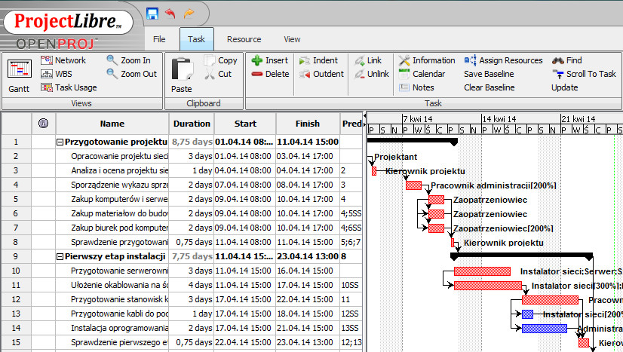Image resolution: width=623 pixels, height=352 pixels.
Task: Click the Gantt bar labeled Pracownik administracji[200%]
Action: [x=413, y=185]
